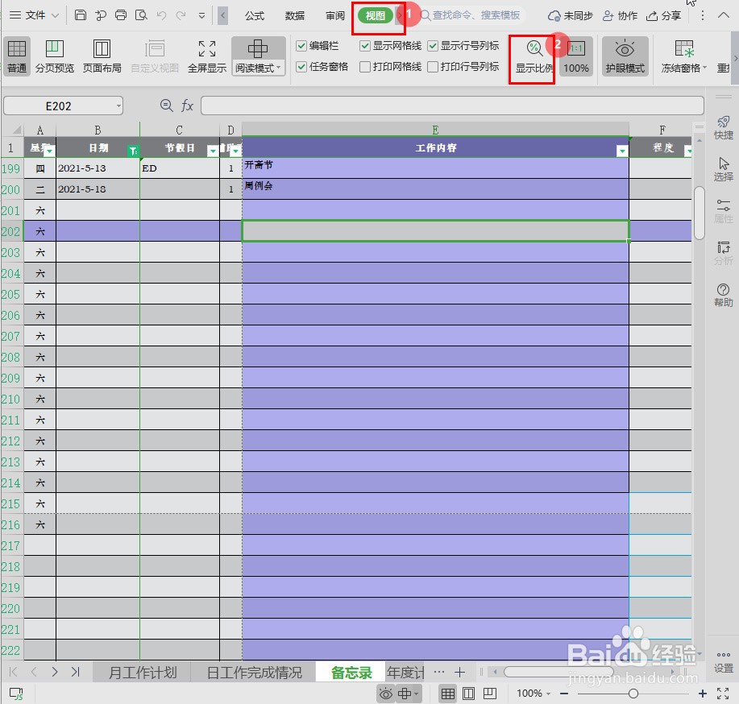Expand quick access toolbar customize arrow
Viewport: 739px width, 704px height.
pos(201,15)
